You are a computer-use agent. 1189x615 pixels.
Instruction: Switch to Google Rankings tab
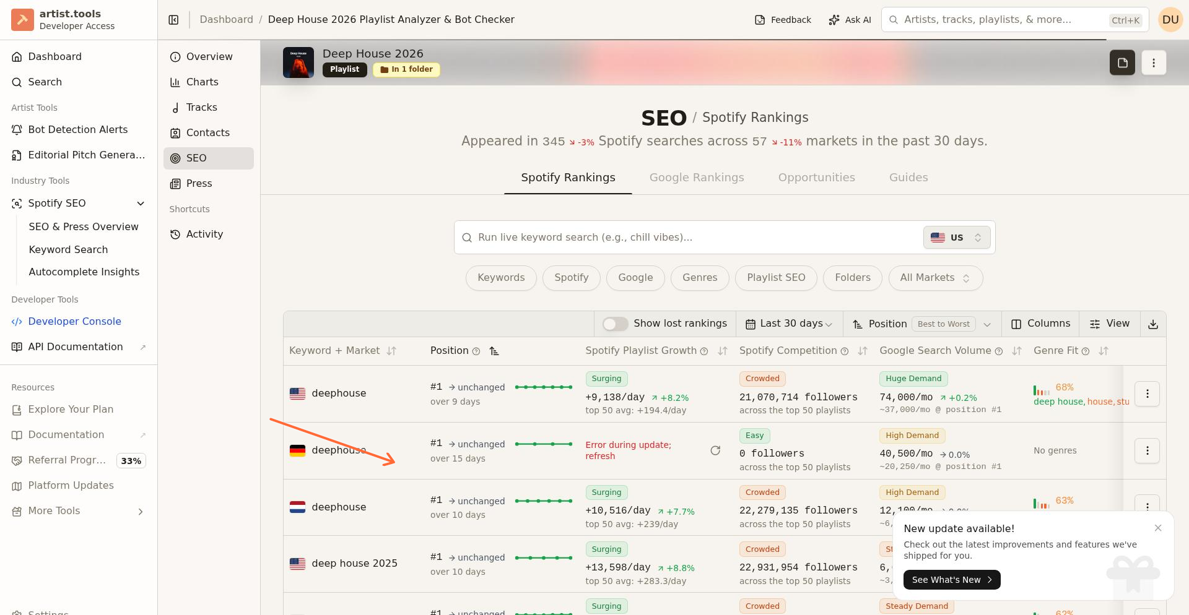697,178
